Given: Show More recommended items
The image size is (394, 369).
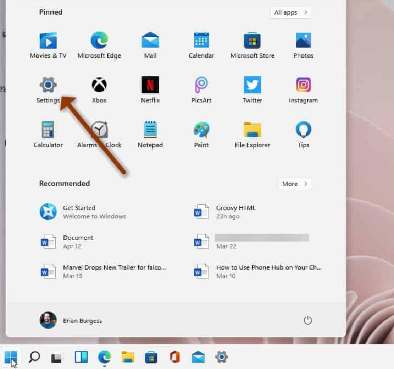Looking at the screenshot, I should (x=294, y=184).
